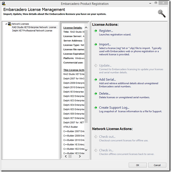
Task: Click the License Type field label
Action: 71,45
